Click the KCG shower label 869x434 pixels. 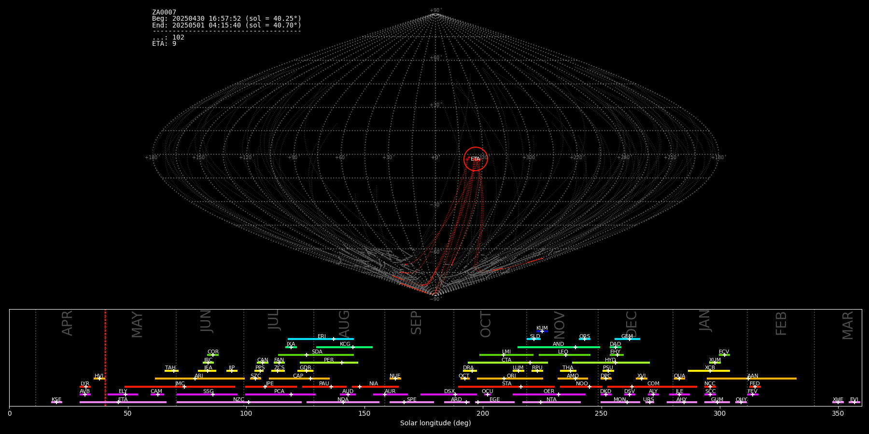(x=345, y=344)
